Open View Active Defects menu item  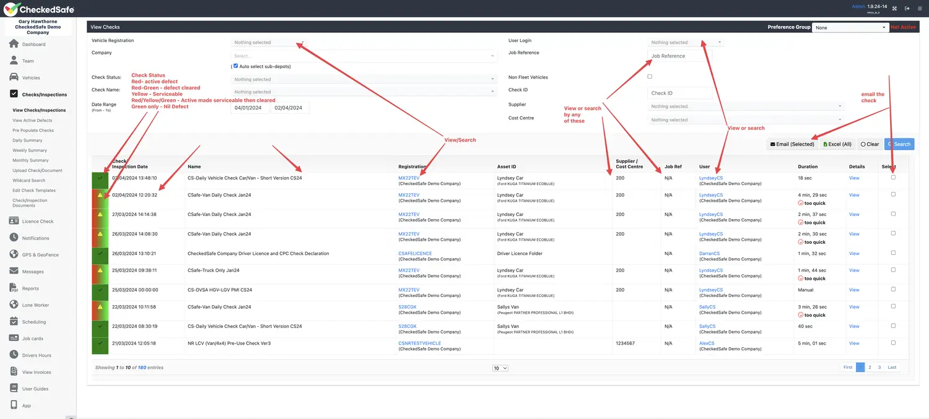click(32, 121)
